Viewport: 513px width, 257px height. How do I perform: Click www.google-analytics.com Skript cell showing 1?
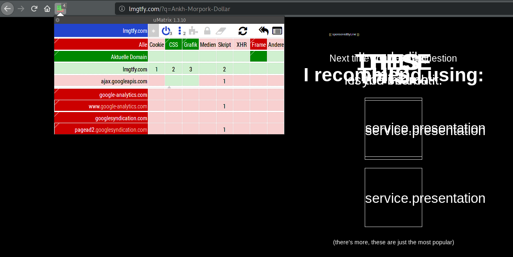(x=224, y=106)
